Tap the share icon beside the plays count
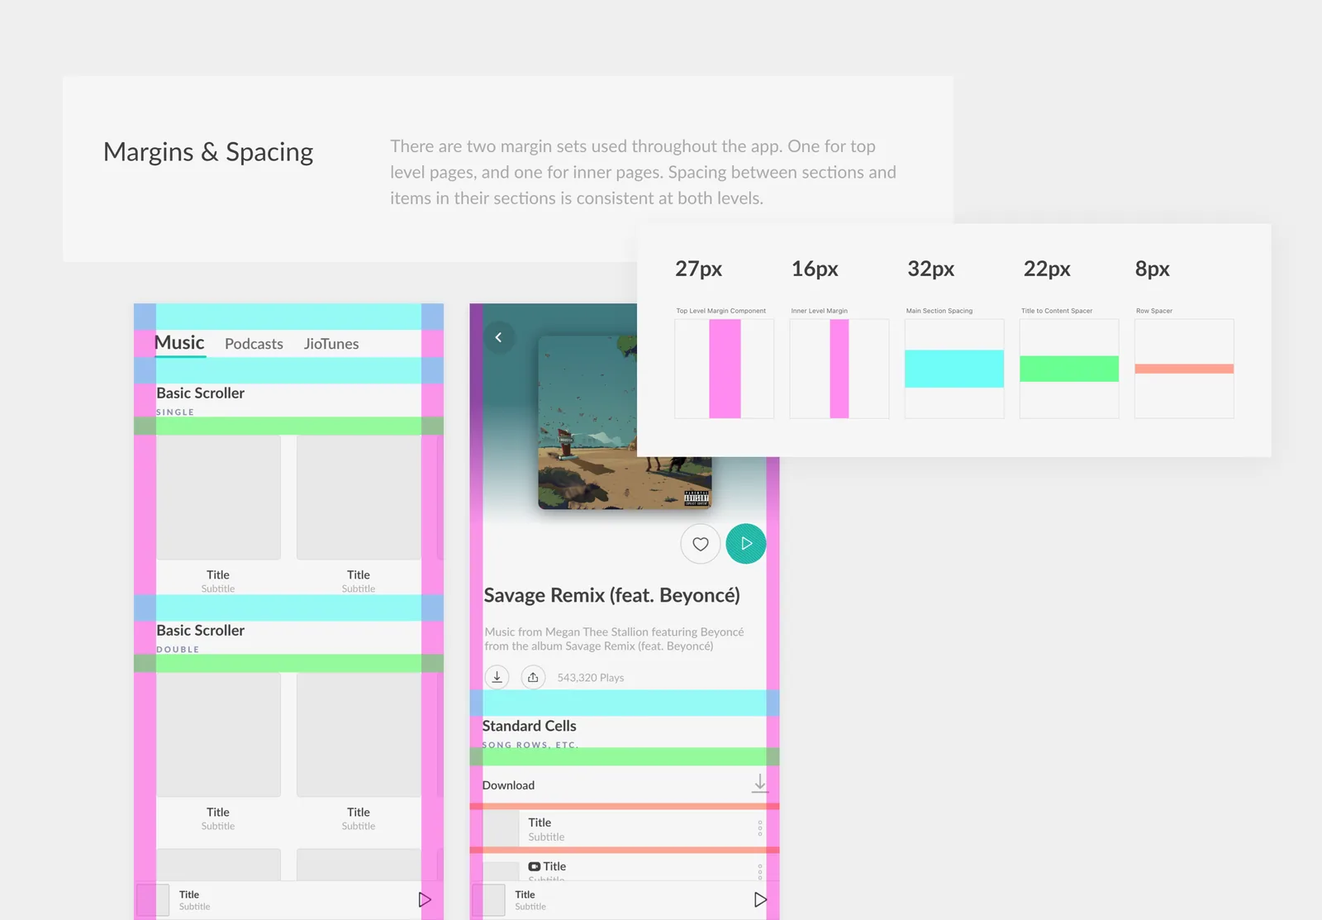The width and height of the screenshot is (1322, 920). [533, 677]
